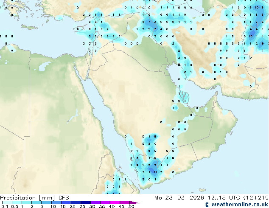This screenshot has height=208, width=269.
Task: Click the '15' legend scale label
Action: [x=63, y=206]
